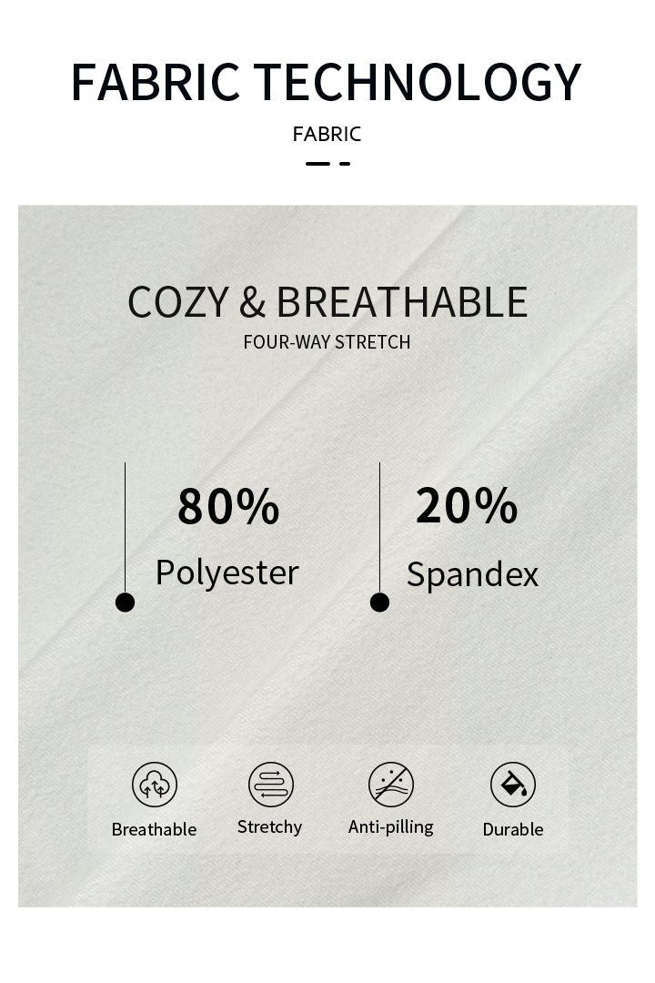Click the Durable text label
The width and height of the screenshot is (655, 983).
(513, 829)
